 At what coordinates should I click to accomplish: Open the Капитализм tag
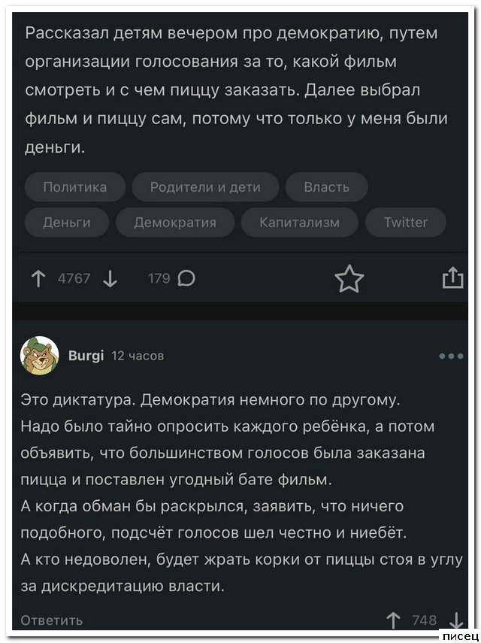pos(299,222)
